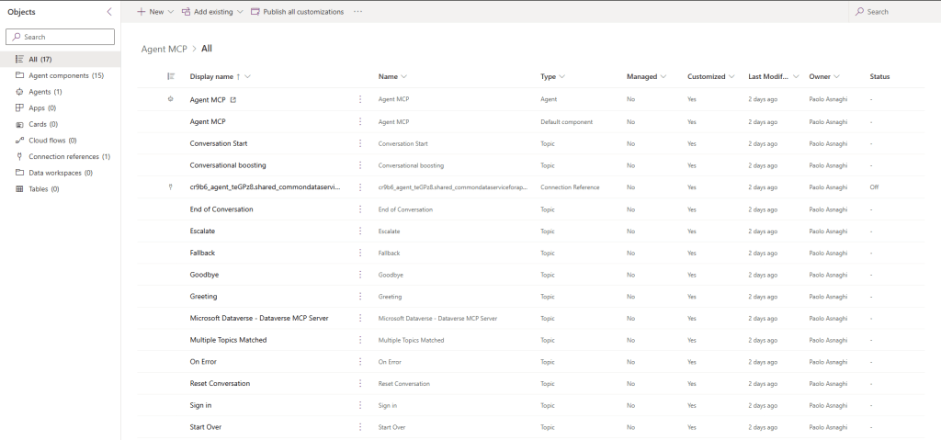The width and height of the screenshot is (941, 440).
Task: Open the Fallback topic link
Action: click(x=203, y=253)
